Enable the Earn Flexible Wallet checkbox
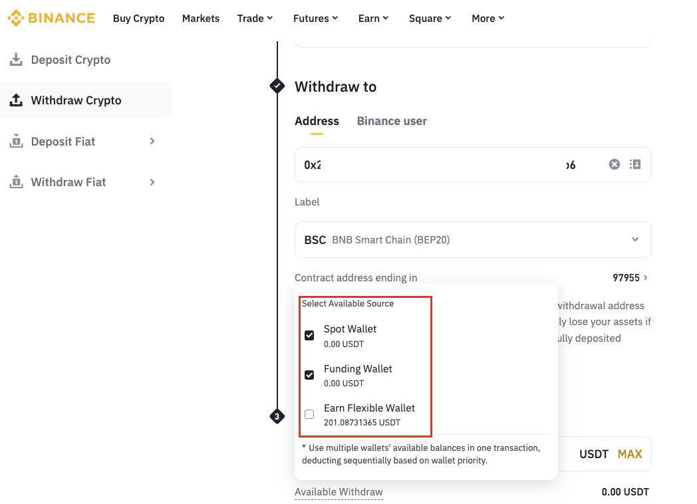Viewport: 697px width, 504px height. click(x=309, y=414)
